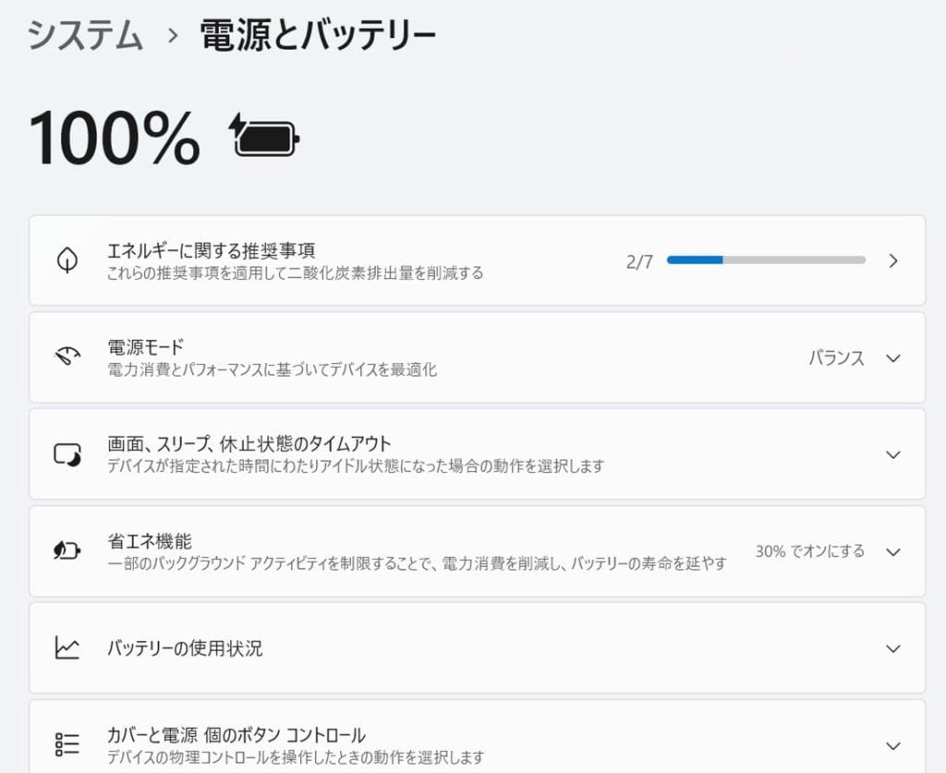Click the energy saver battery icon
The height and width of the screenshot is (773, 946).
[x=67, y=551]
